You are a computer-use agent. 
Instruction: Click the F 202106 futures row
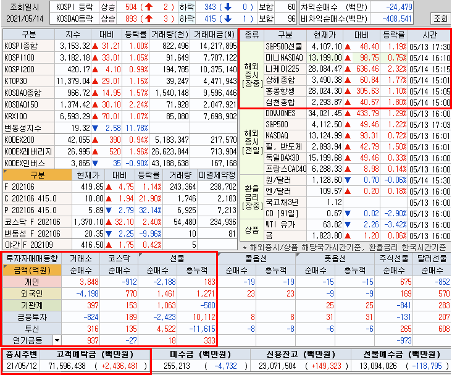coord(120,187)
